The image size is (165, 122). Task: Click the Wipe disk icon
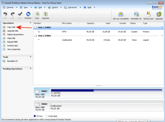click(4, 38)
